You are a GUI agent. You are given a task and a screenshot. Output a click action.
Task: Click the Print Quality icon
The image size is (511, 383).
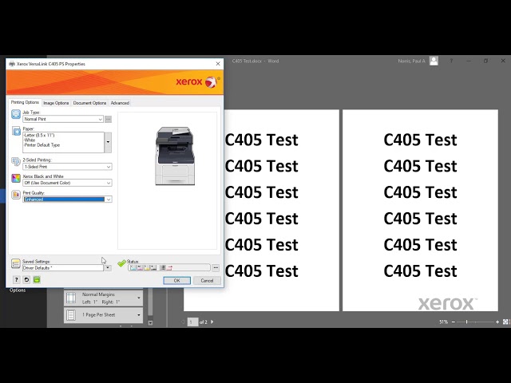pyautogui.click(x=16, y=195)
